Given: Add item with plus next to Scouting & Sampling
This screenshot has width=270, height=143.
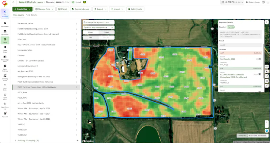Looking at the screenshot, I should pos(78,141).
